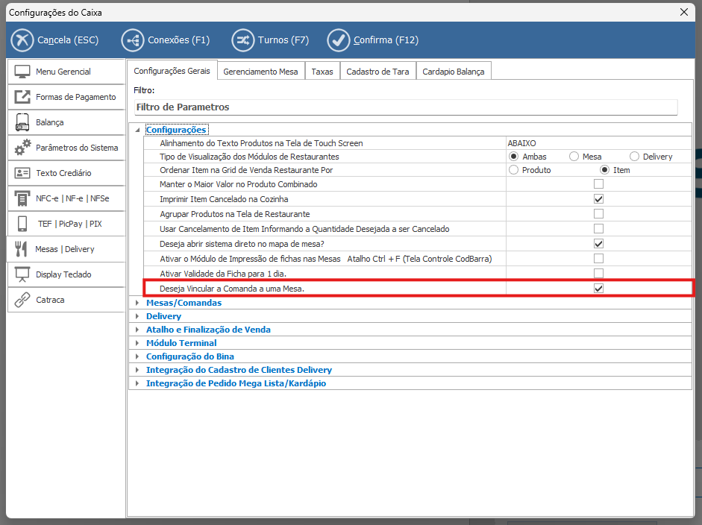The width and height of the screenshot is (702, 525).
Task: Click the Formas de Pagamento arrow icon
Action: [x=22, y=97]
